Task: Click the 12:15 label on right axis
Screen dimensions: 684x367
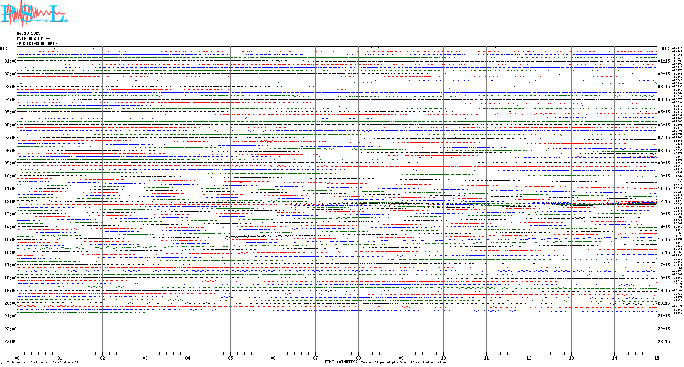Action: pyautogui.click(x=664, y=202)
